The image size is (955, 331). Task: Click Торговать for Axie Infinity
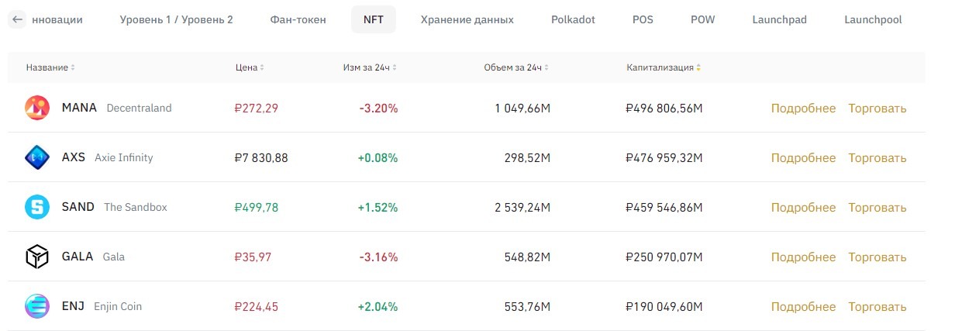[877, 157]
